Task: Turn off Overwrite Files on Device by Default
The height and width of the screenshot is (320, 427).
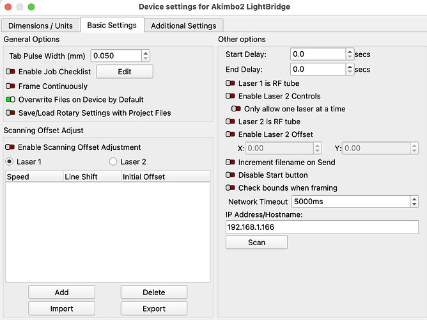Action: pos(11,100)
